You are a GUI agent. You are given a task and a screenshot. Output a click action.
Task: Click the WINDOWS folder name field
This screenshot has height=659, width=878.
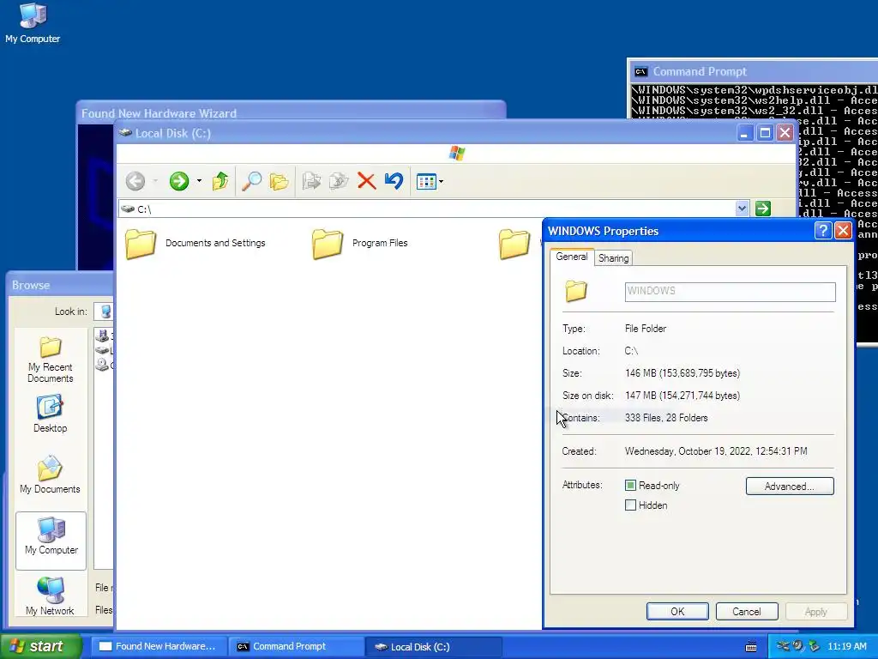pos(731,292)
